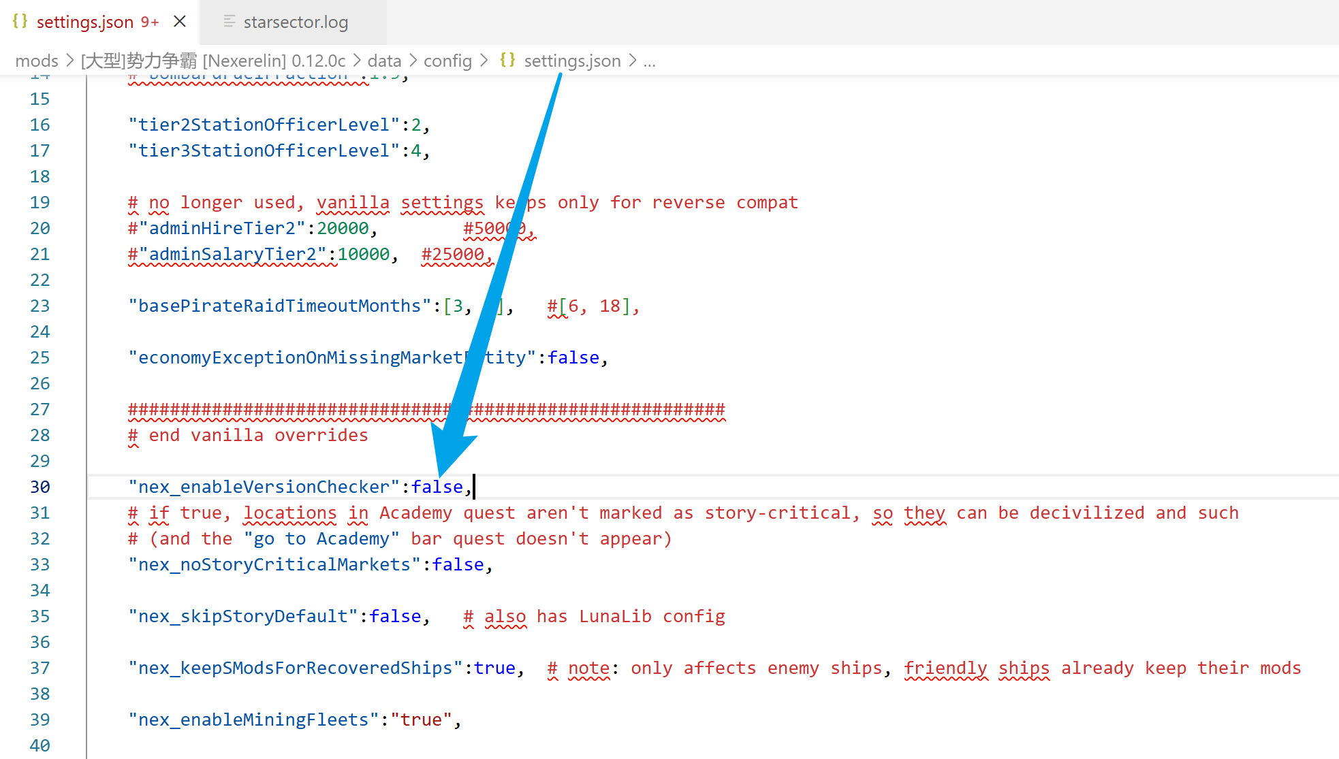
Task: Click the false value of nex_enableVersionChecker
Action: (437, 487)
